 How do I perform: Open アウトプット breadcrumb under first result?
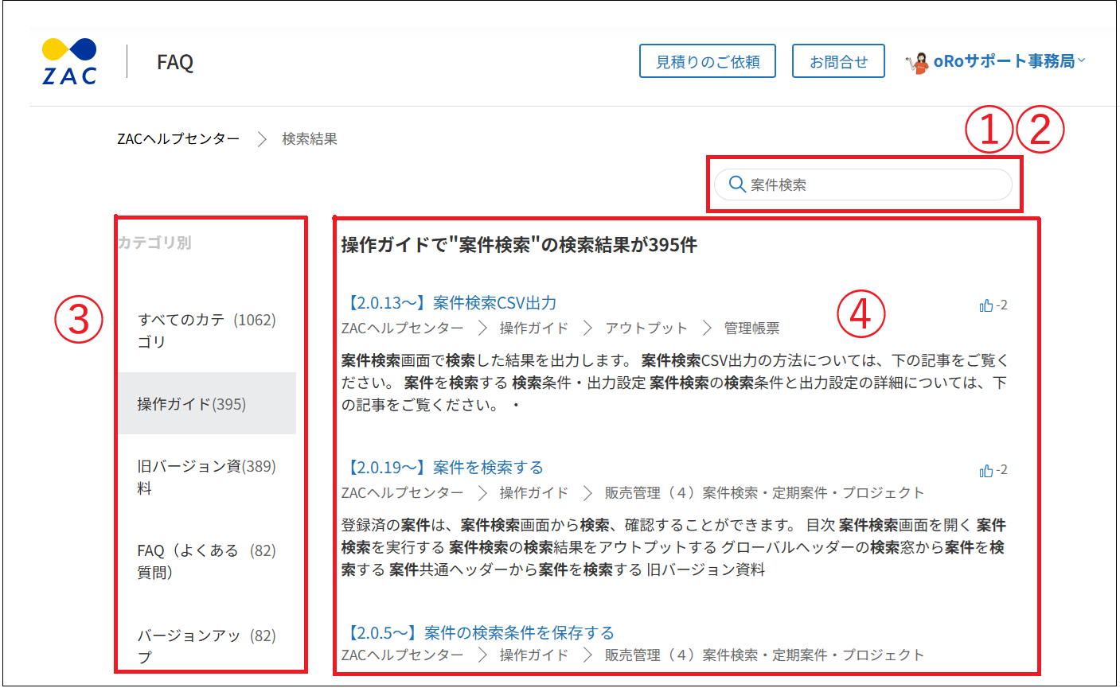coord(646,328)
